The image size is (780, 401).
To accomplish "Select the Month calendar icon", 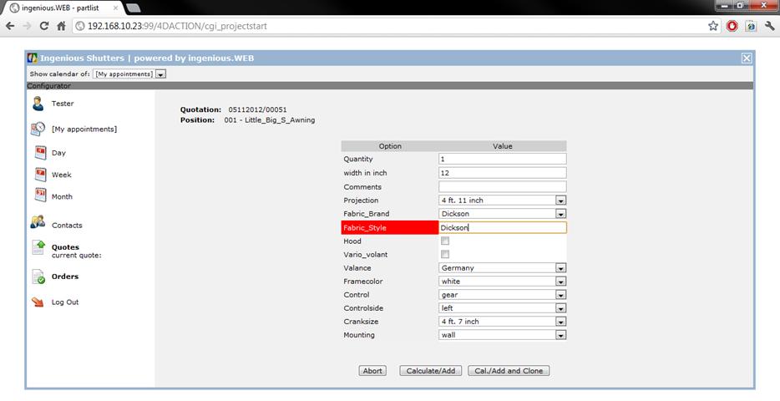I will coord(40,196).
